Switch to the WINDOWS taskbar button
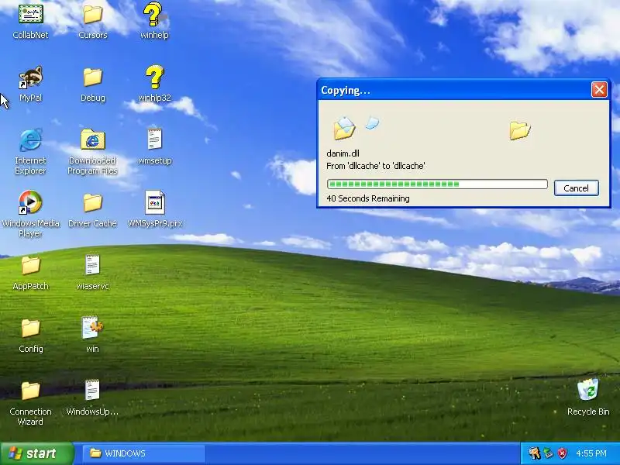The height and width of the screenshot is (465, 620). pyautogui.click(x=144, y=453)
